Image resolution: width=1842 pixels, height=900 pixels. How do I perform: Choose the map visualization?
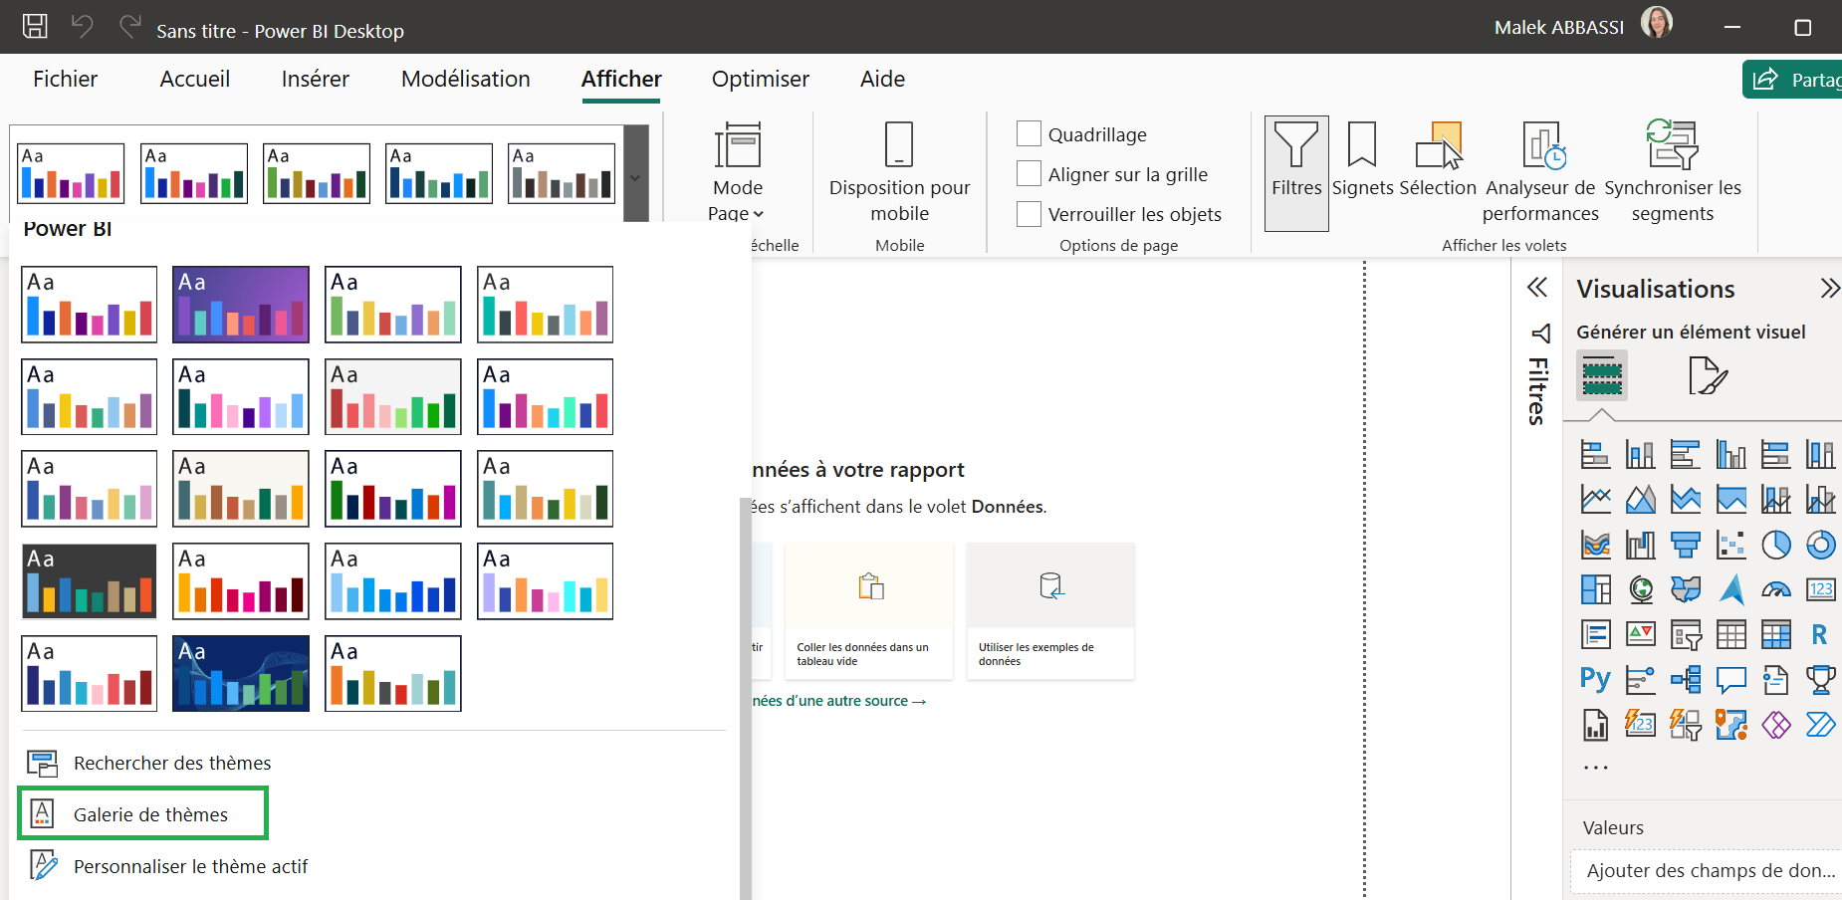click(1640, 589)
